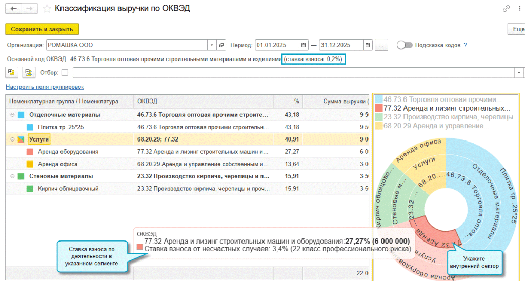525x281 pixels.
Task: Click yellow swatch of Аренда офиса
Action: click(x=30, y=164)
